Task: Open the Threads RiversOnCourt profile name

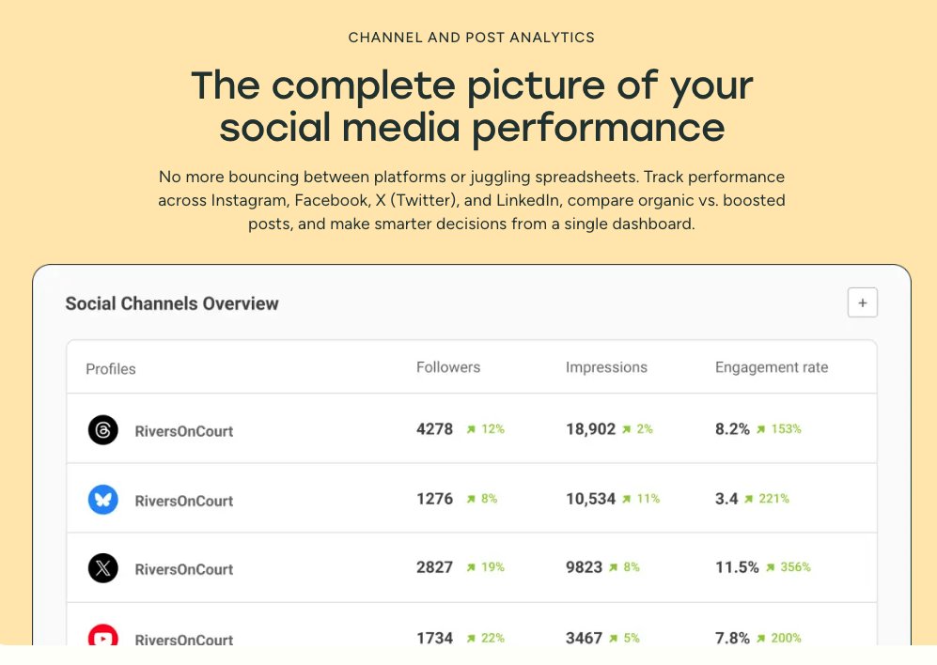Action: point(184,431)
